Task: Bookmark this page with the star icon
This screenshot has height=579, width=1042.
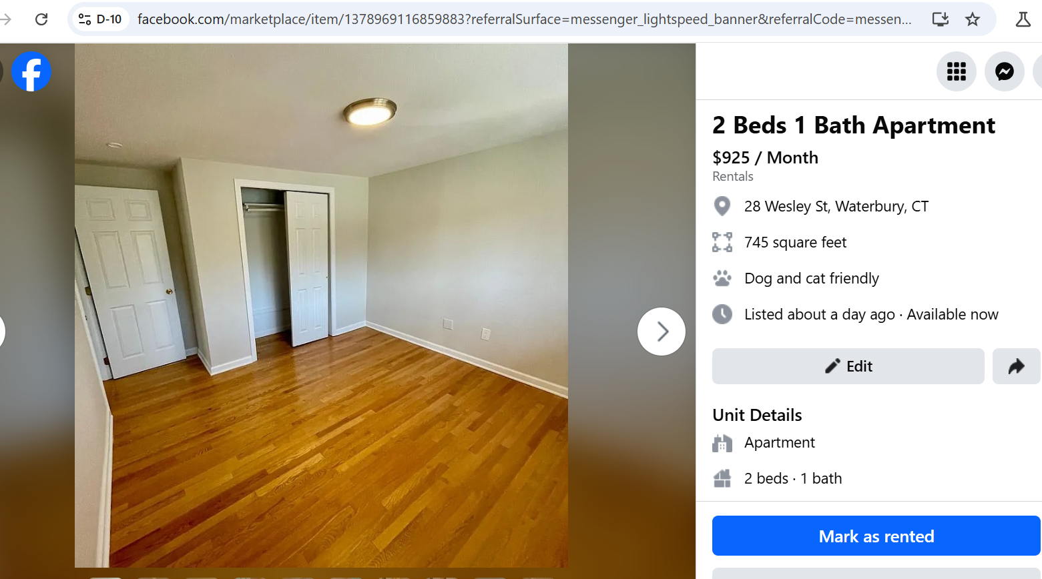Action: pos(973,19)
